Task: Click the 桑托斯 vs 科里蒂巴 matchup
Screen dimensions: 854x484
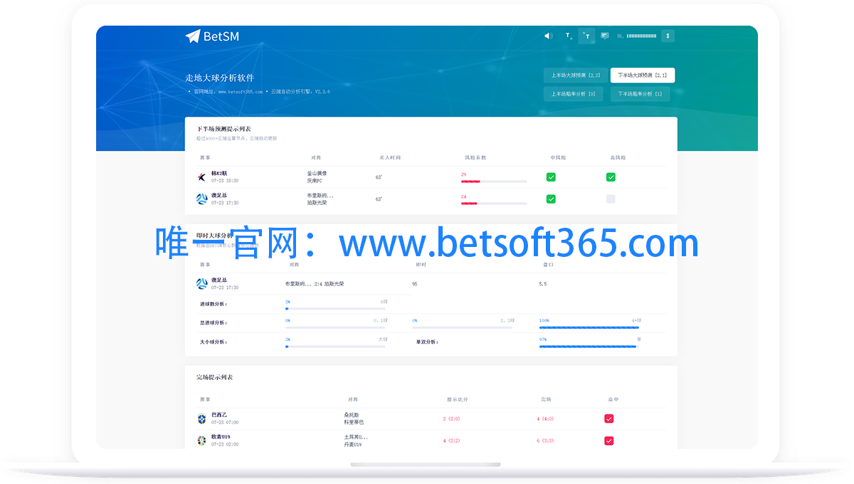Action: pos(354,419)
